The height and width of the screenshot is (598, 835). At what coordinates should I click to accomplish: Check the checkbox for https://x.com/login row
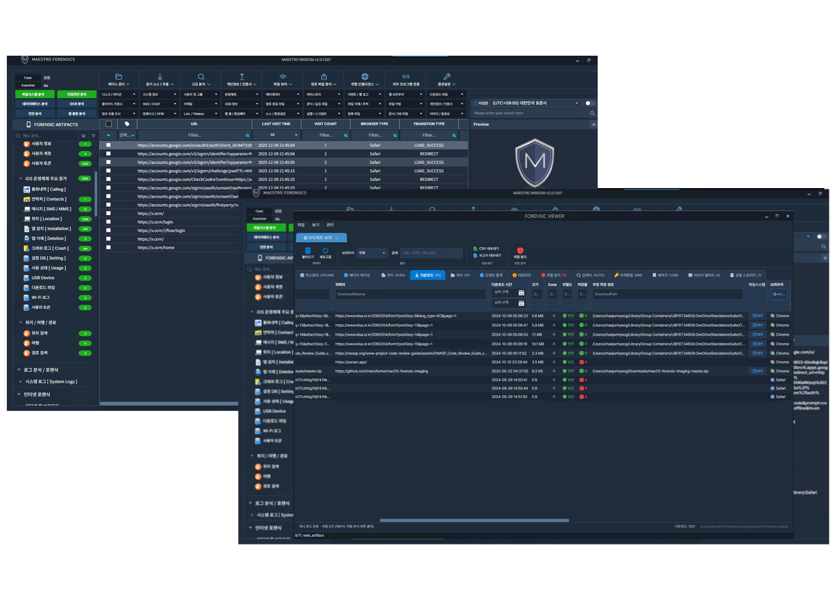point(108,222)
